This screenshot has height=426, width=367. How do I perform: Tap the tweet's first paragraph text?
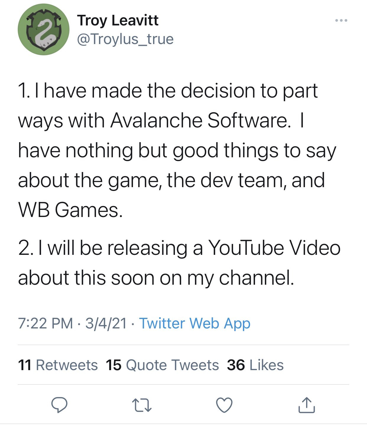click(177, 150)
